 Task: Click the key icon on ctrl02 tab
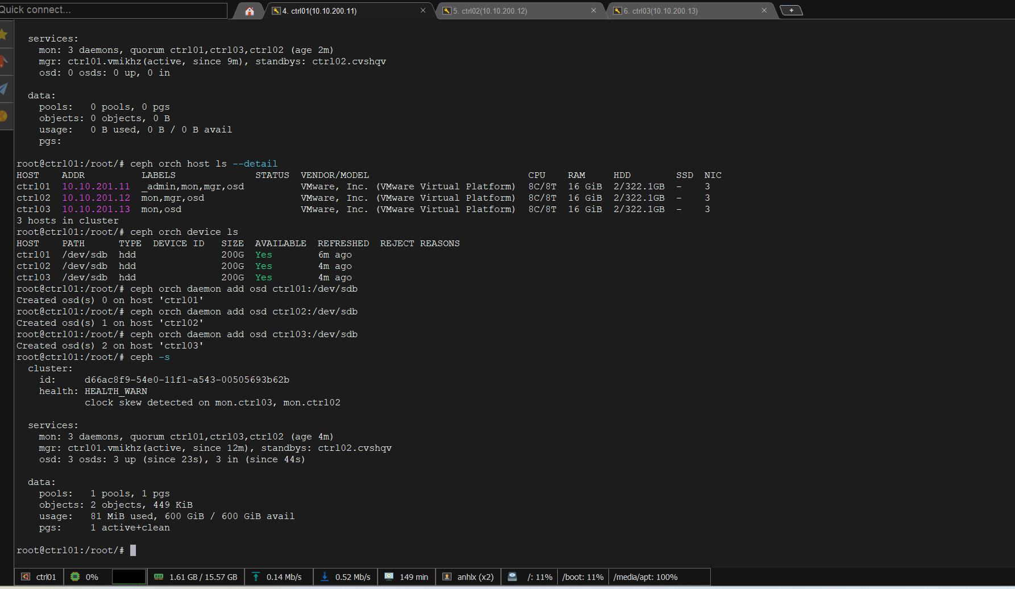(447, 11)
